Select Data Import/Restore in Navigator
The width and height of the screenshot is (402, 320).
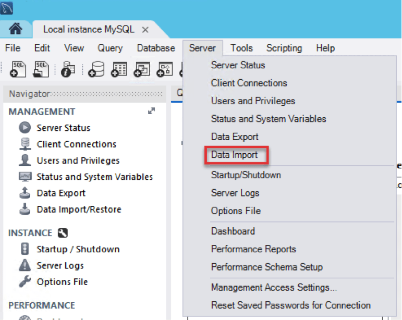point(79,210)
